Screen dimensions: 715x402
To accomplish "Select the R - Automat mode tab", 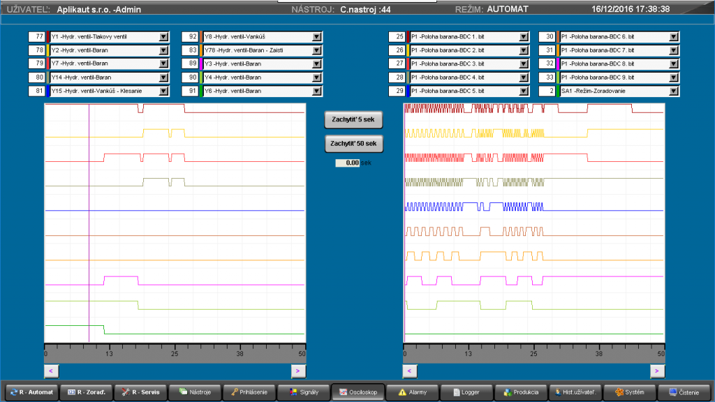I will 32,392.
